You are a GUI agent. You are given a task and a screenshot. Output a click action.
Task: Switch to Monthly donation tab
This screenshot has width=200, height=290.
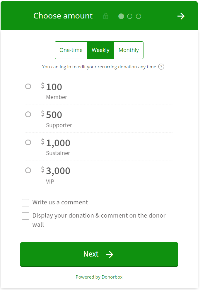point(129,50)
